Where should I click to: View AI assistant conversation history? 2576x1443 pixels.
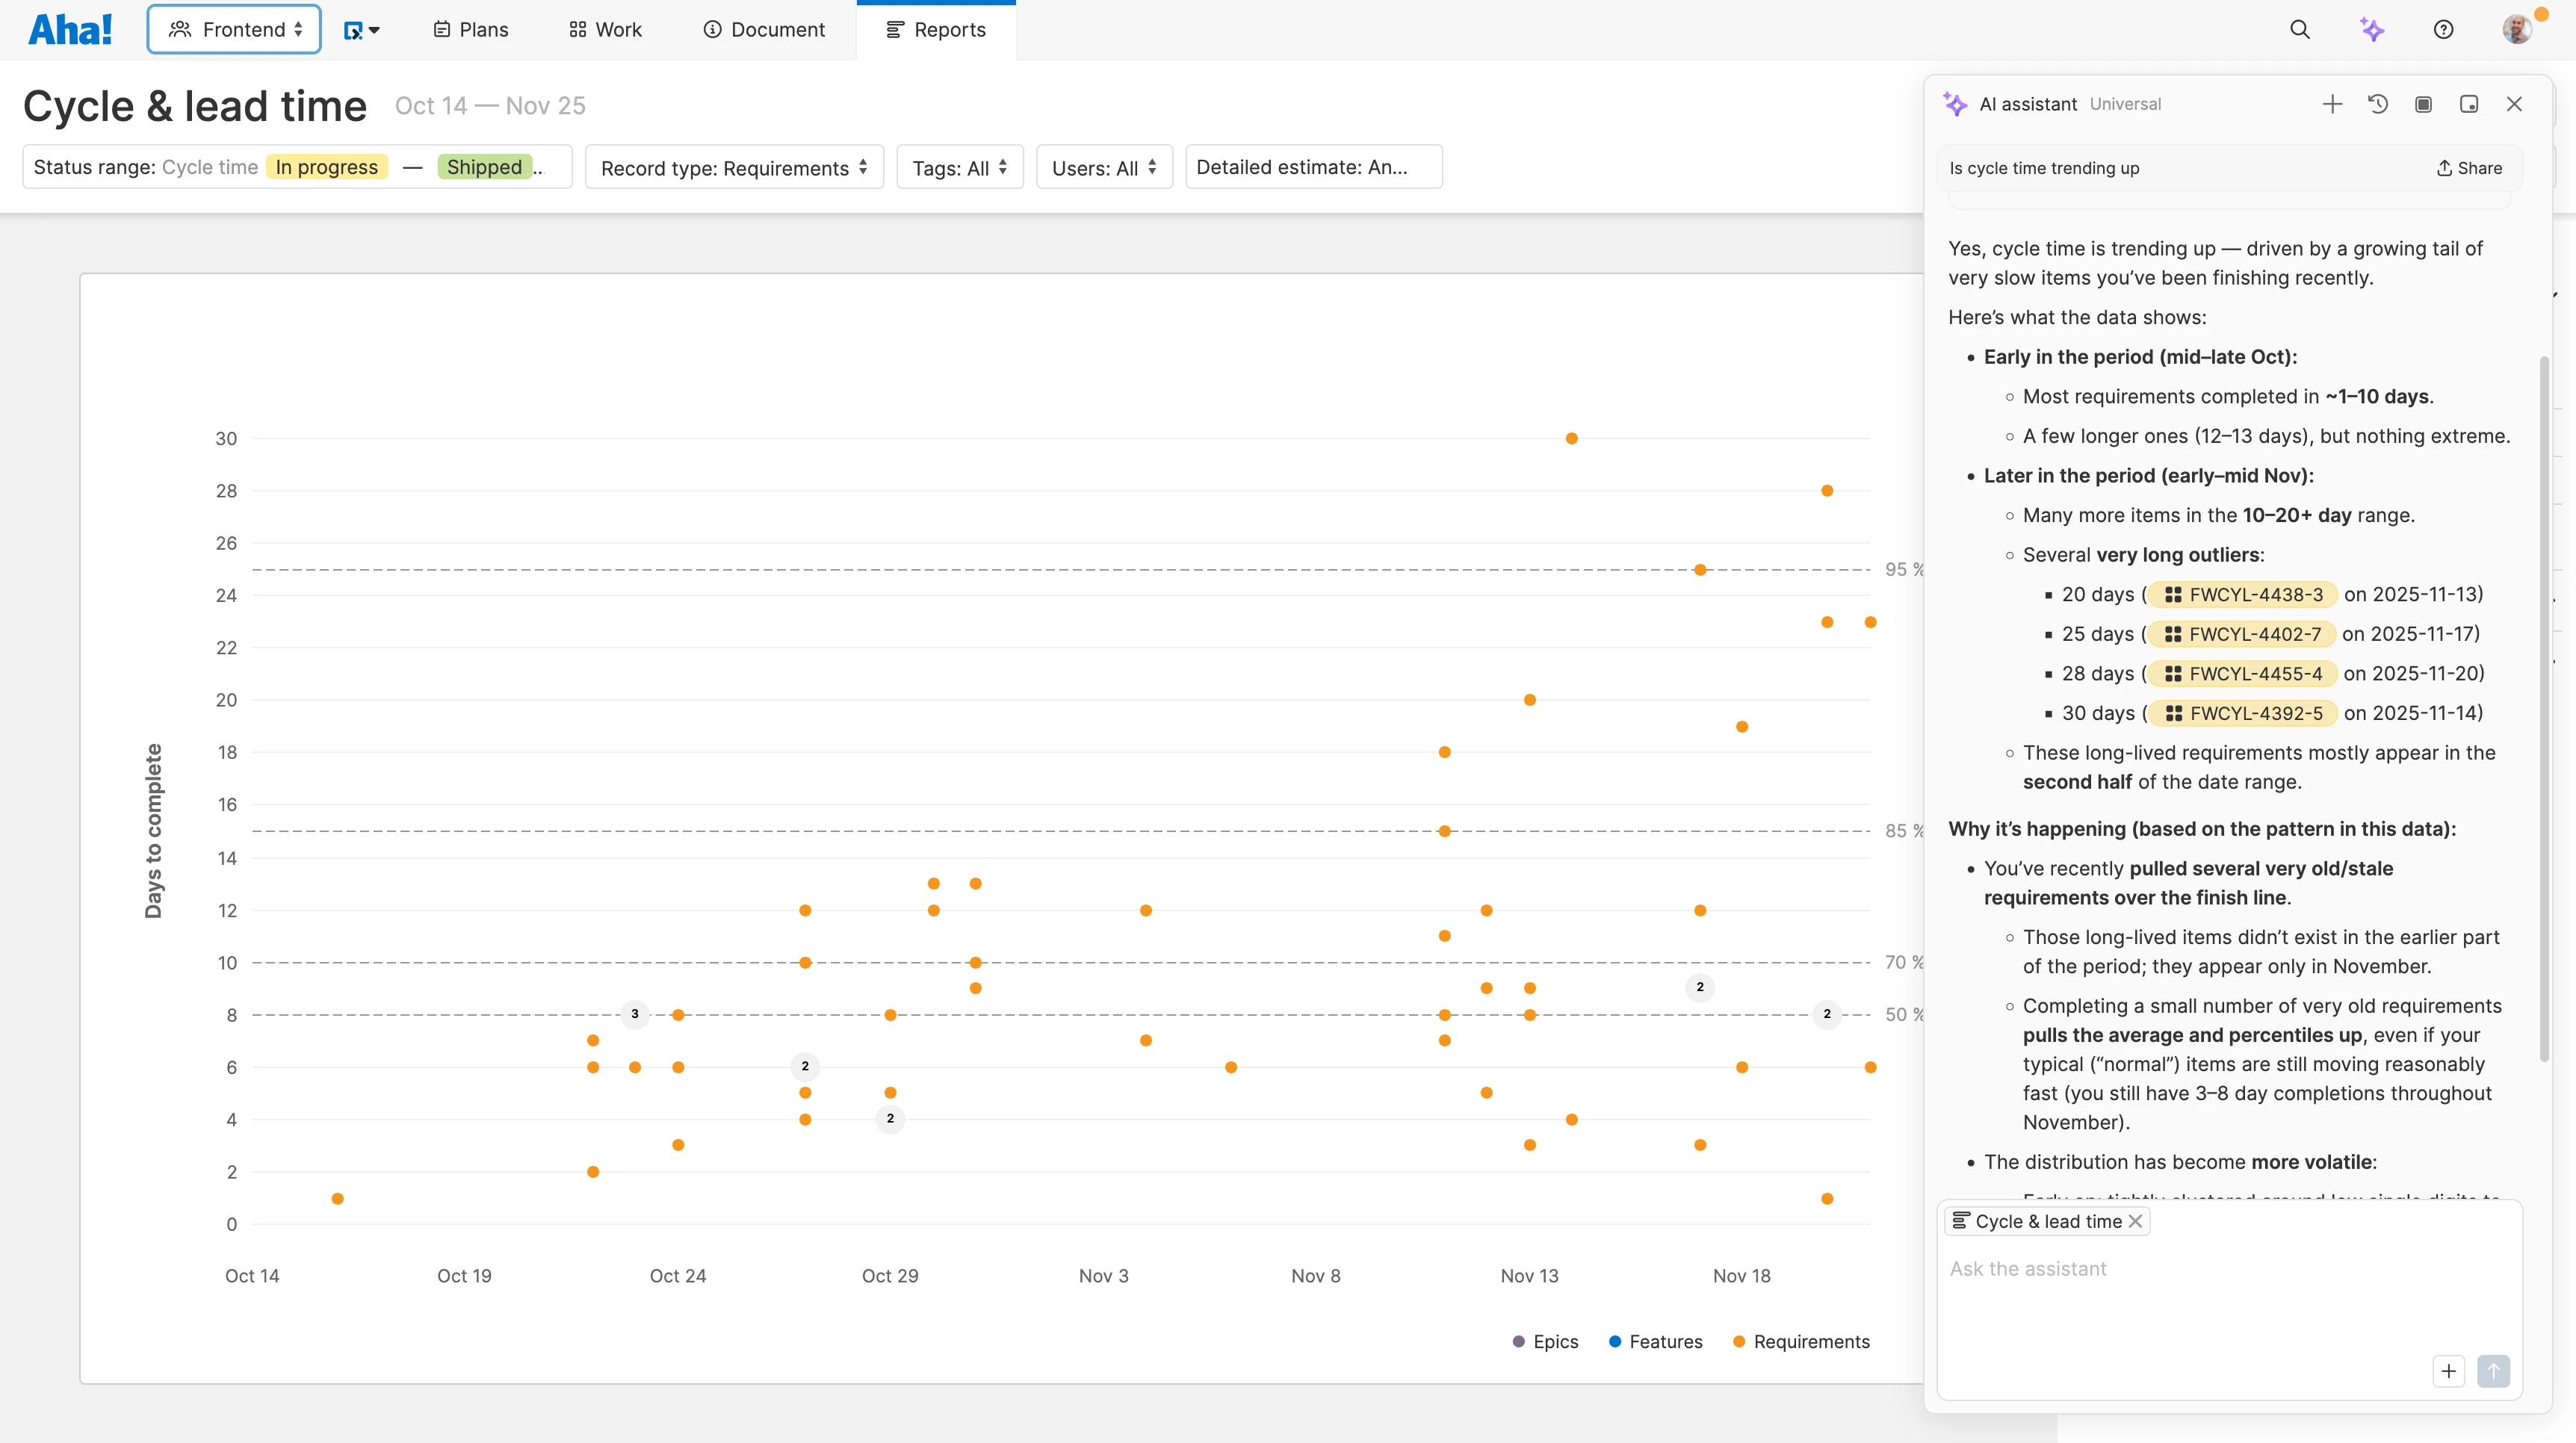coord(2378,104)
